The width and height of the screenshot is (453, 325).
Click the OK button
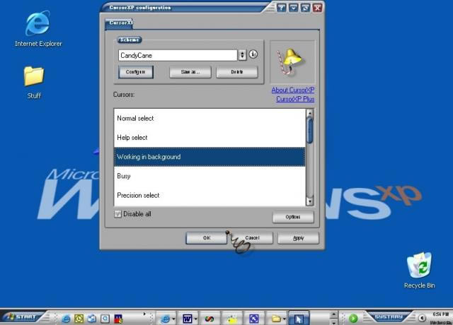tap(207, 238)
